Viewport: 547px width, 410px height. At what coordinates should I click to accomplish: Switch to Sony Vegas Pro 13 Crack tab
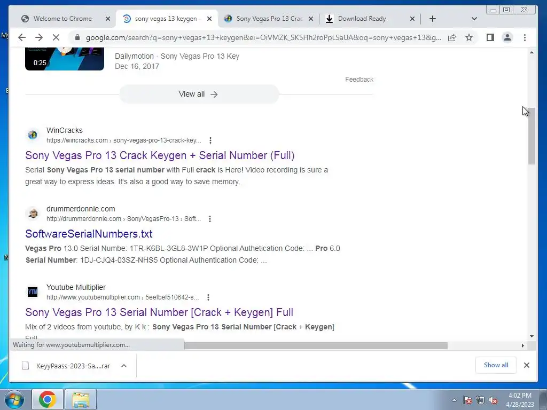(269, 19)
